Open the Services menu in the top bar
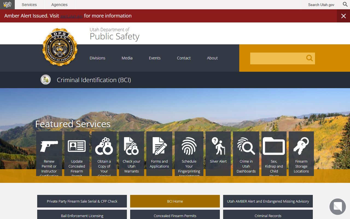 (x=29, y=5)
